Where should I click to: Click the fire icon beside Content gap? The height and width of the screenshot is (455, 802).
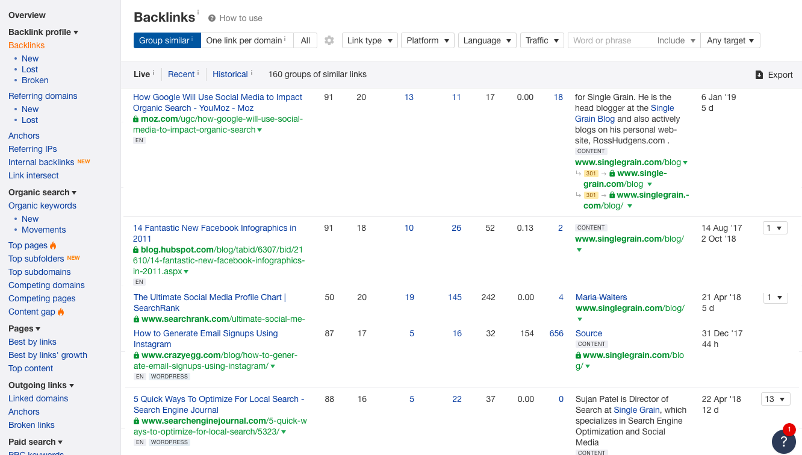point(61,312)
